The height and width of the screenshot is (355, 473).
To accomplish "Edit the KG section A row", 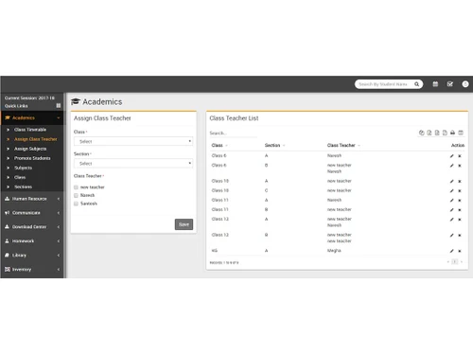I will (x=451, y=251).
